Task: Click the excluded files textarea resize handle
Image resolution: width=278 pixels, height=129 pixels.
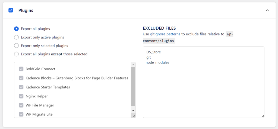Action: (263, 116)
